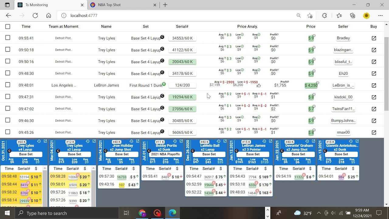Click serial button 124/200
The width and height of the screenshot is (389, 219).
[x=182, y=85]
